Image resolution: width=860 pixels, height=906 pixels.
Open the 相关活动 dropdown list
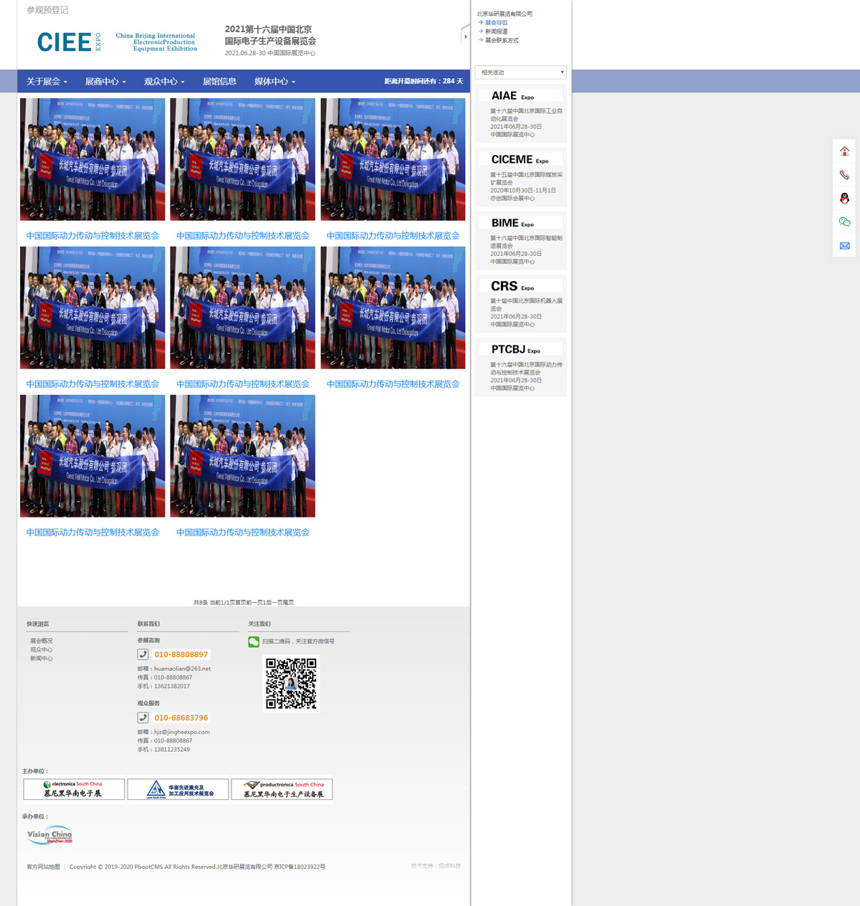pos(521,72)
